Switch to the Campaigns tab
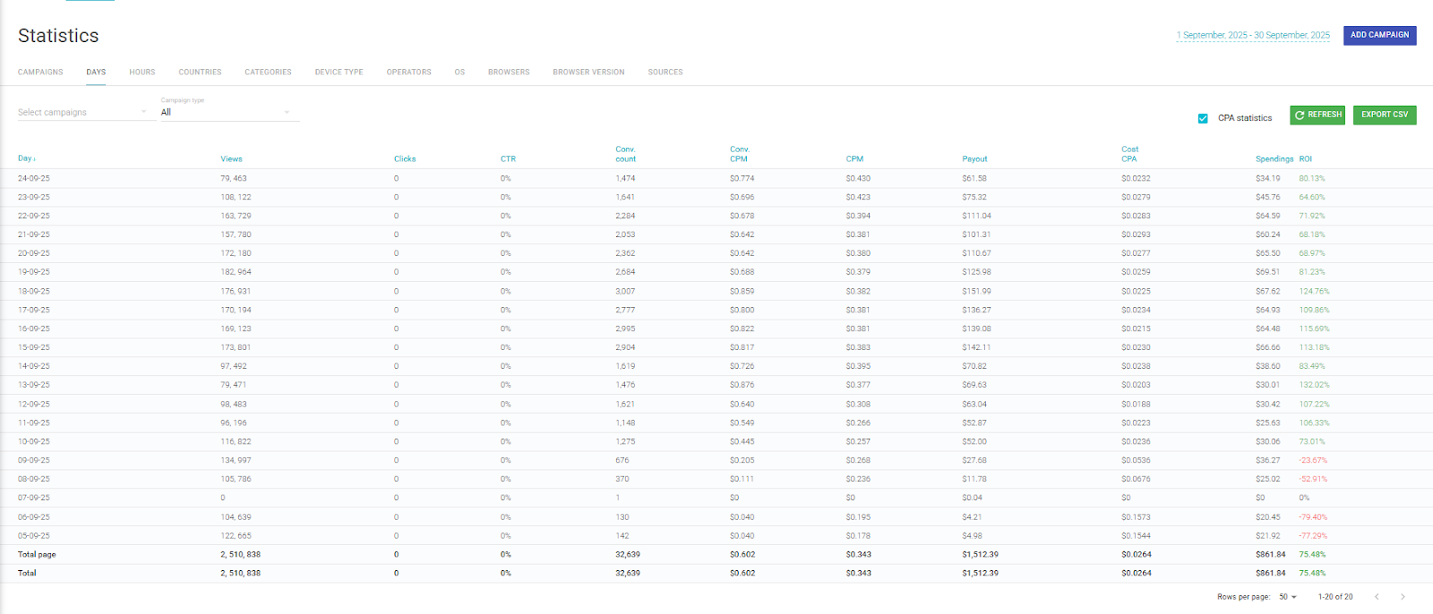1433x614 pixels. (x=40, y=72)
